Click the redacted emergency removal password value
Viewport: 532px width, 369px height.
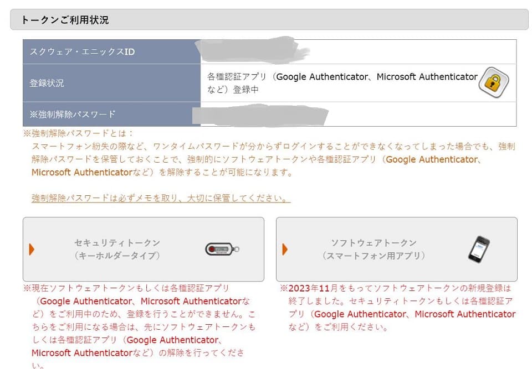tap(260, 116)
